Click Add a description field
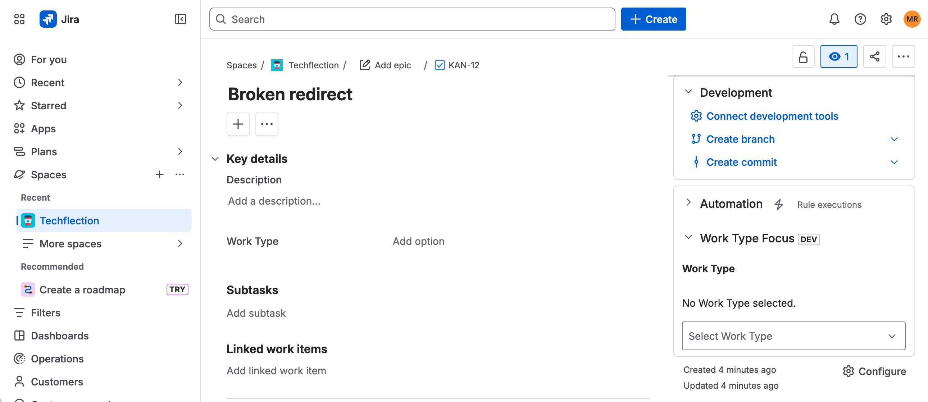This screenshot has height=402, width=928. (x=274, y=201)
